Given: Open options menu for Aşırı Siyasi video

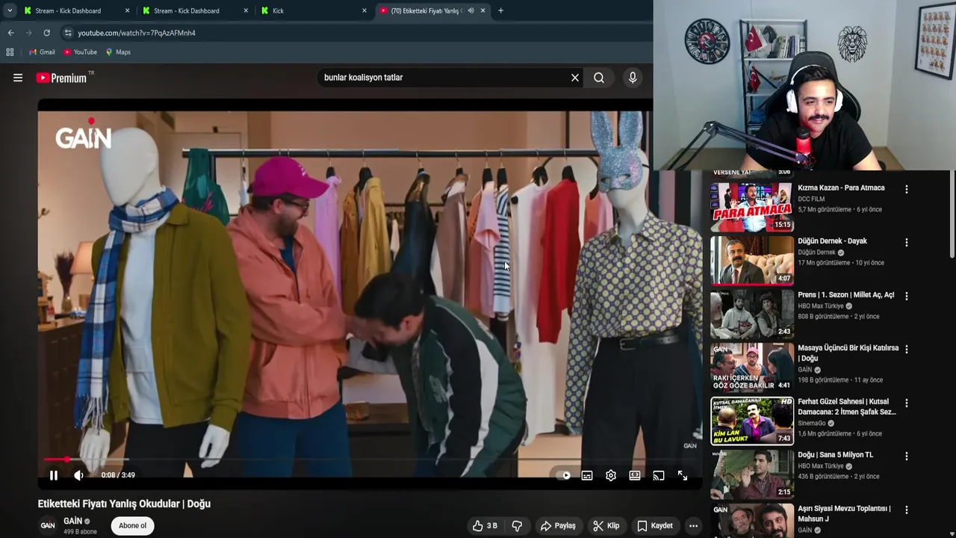Looking at the screenshot, I should [x=907, y=510].
